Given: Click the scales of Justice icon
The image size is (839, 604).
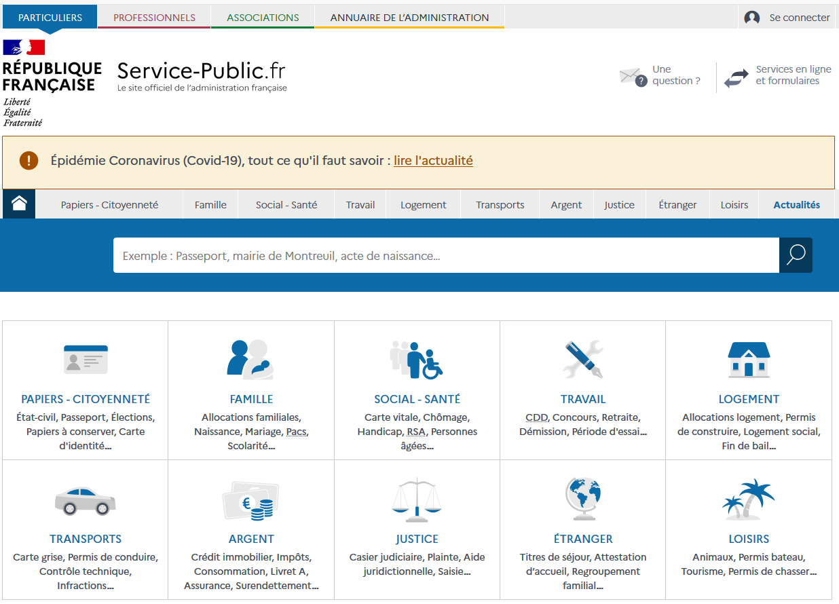Looking at the screenshot, I should pyautogui.click(x=416, y=500).
